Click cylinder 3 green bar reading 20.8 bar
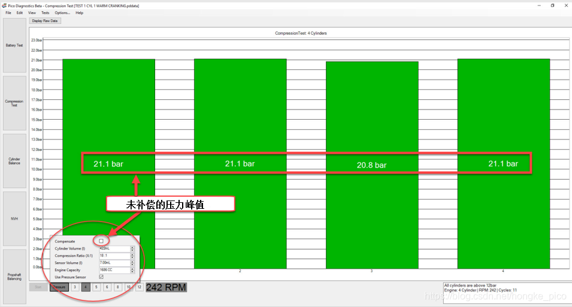The width and height of the screenshot is (572, 307). click(x=372, y=165)
